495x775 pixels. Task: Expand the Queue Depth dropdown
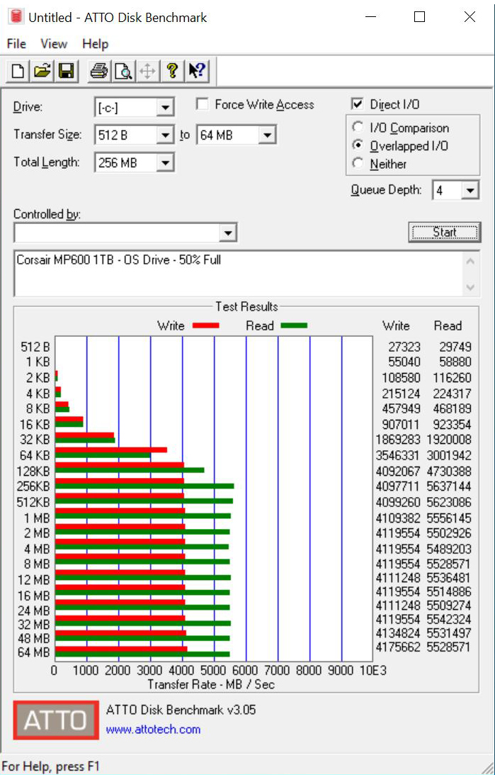tap(455, 190)
